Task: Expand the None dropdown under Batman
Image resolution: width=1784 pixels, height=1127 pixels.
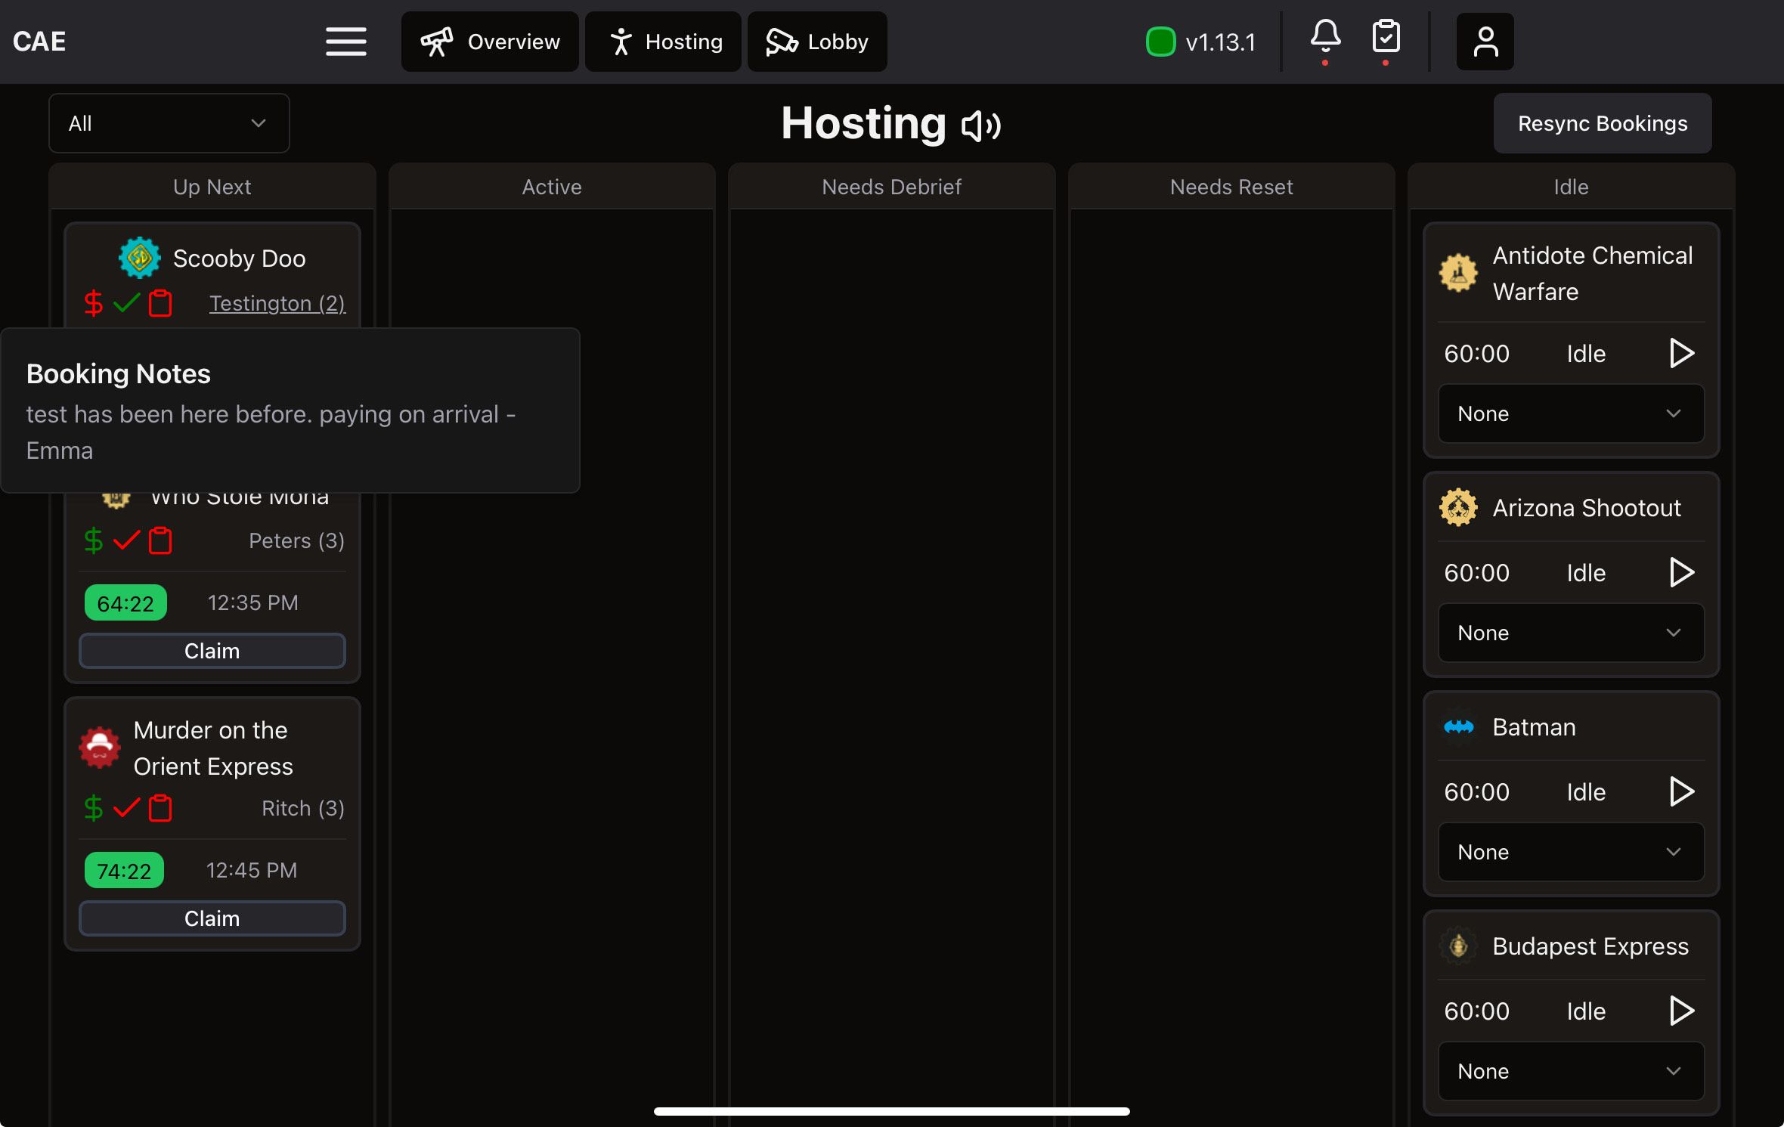Action: pos(1571,852)
